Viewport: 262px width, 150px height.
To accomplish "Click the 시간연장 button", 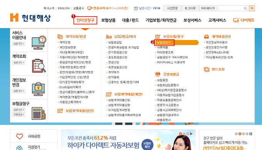I will (x=172, y=8).
